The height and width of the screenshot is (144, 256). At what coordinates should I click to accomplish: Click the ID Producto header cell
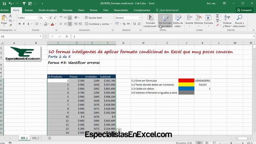(x=58, y=76)
